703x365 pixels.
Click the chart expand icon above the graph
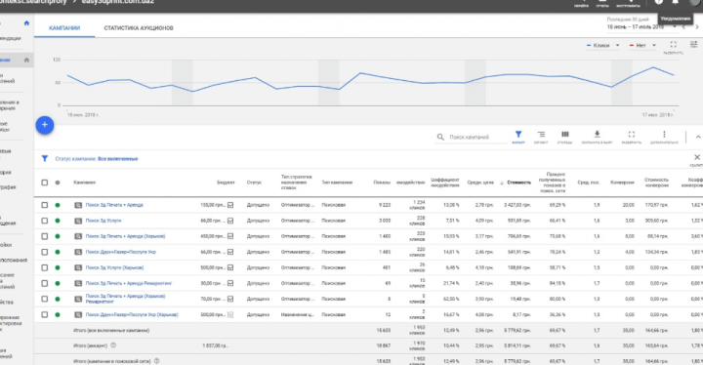point(673,44)
